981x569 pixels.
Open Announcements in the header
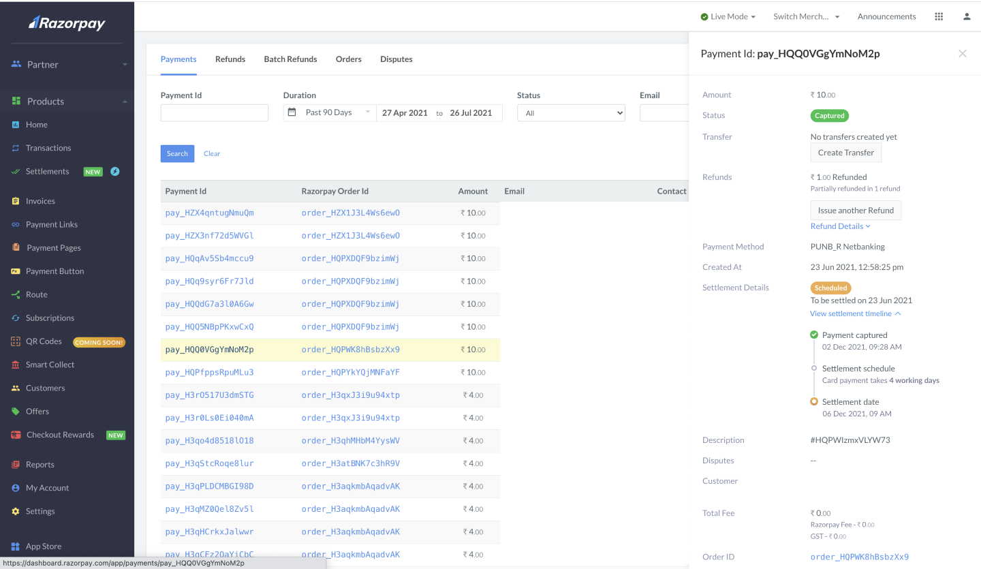[886, 16]
